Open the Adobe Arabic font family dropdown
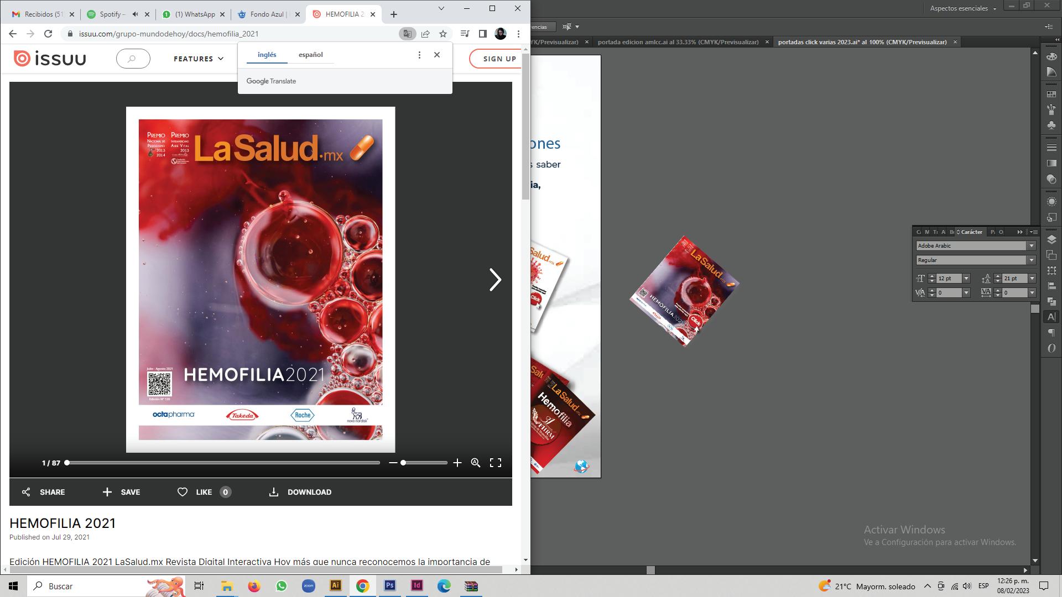This screenshot has height=597, width=1062. click(x=1031, y=246)
